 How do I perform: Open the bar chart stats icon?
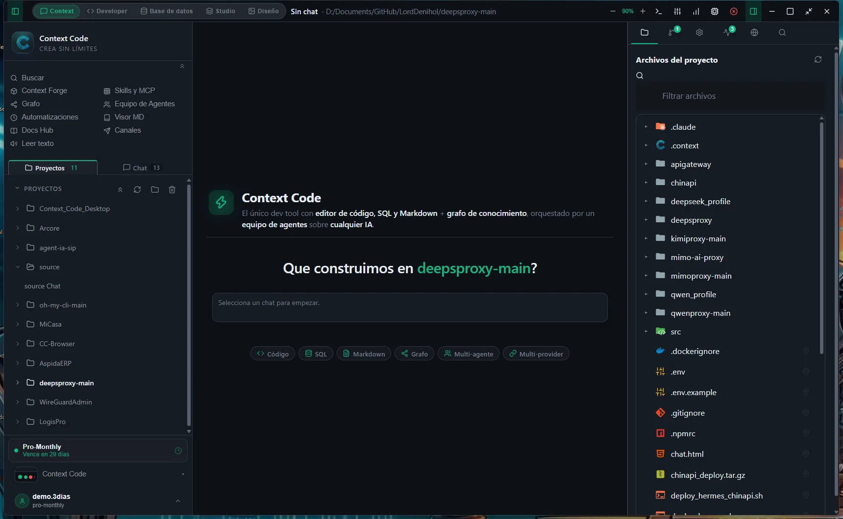(696, 11)
